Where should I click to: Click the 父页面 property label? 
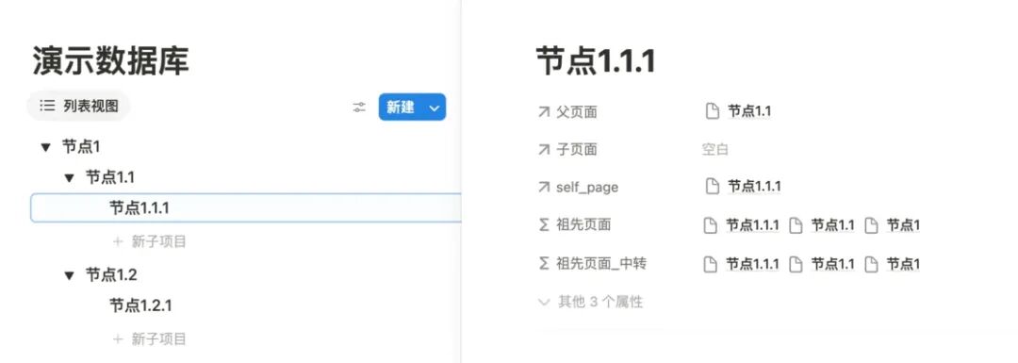[577, 111]
